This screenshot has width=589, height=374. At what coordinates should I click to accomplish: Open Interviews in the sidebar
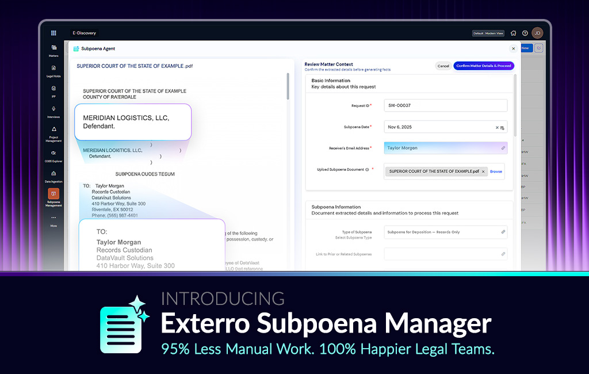[53, 112]
